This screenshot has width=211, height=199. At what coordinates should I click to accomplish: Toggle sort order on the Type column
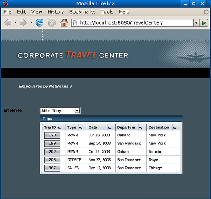tap(81, 128)
